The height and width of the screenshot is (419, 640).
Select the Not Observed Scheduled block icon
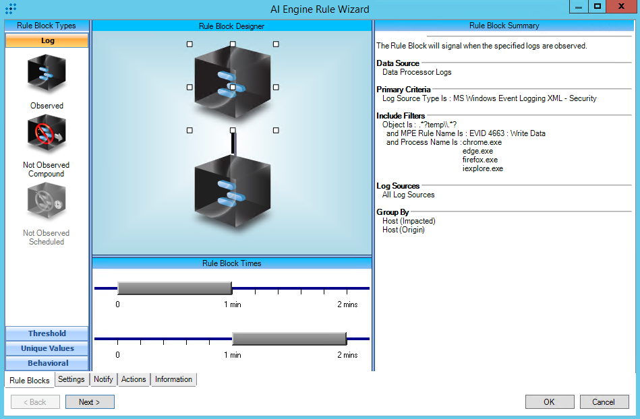(x=47, y=201)
